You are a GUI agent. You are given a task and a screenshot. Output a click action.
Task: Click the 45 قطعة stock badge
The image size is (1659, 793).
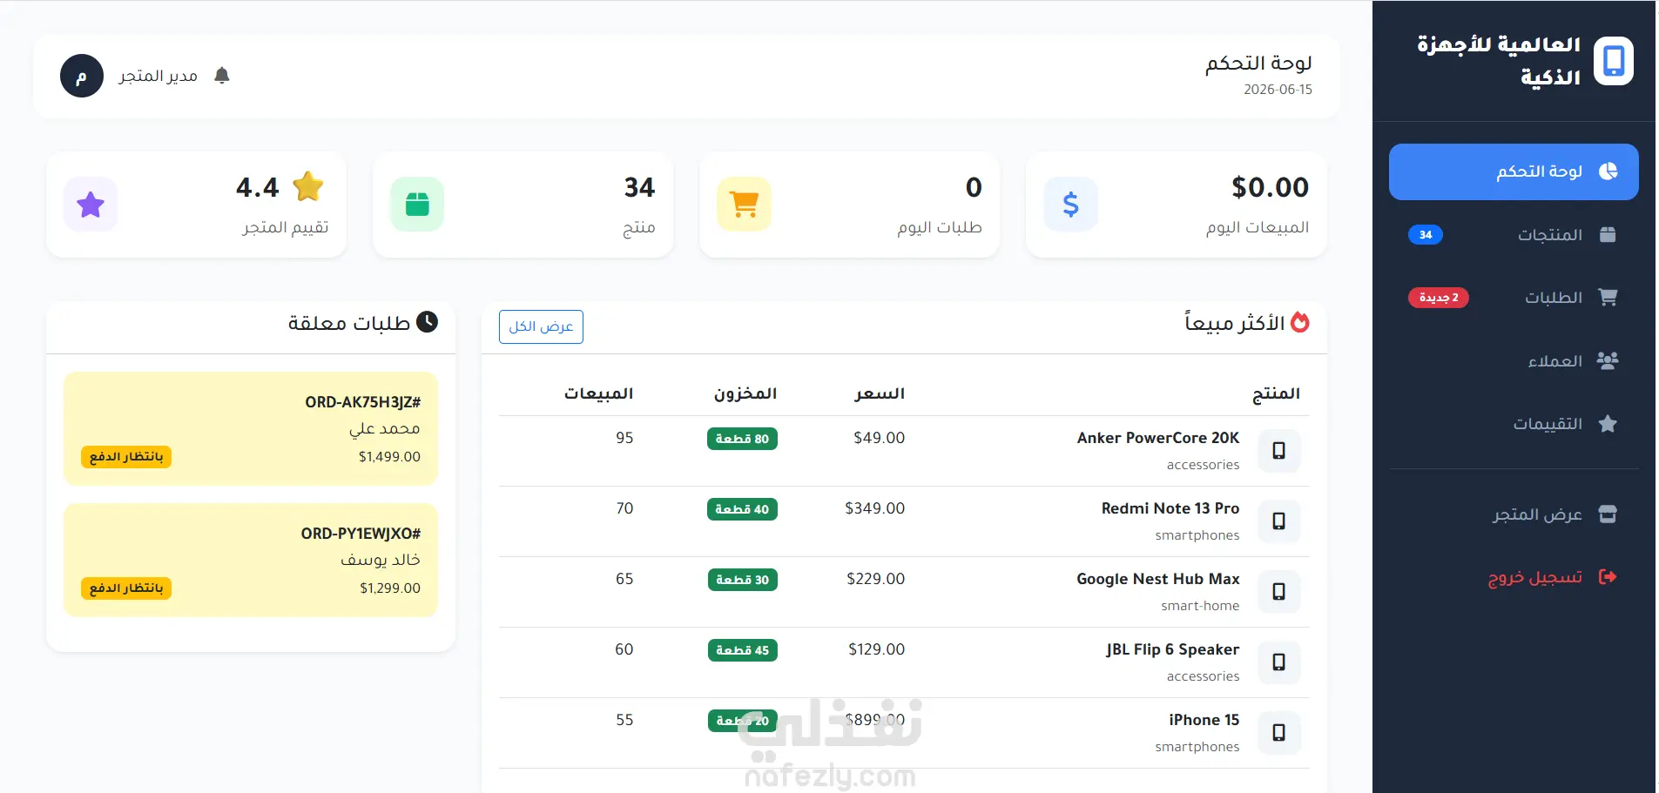coord(742,650)
